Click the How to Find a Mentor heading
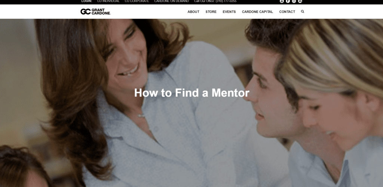The image size is (383, 187). point(192,93)
